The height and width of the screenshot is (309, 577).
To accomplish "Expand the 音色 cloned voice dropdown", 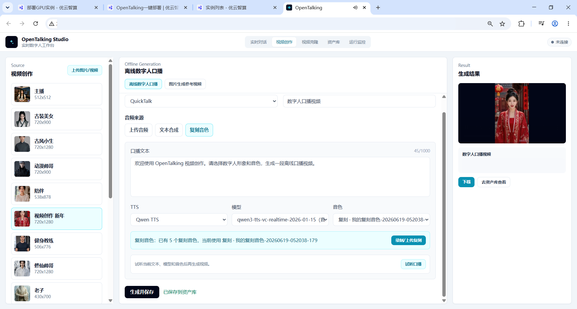I will click(x=381, y=220).
